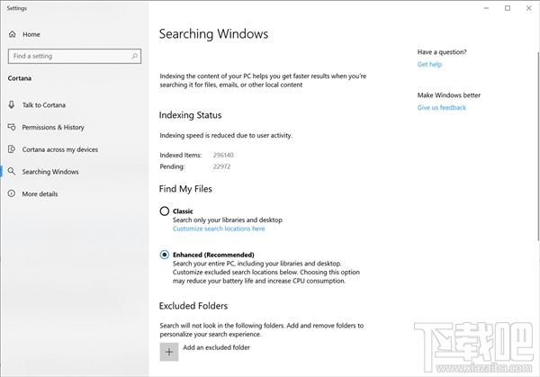Focus the Find a setting search box
This screenshot has height=377, width=540.
pos(75,56)
